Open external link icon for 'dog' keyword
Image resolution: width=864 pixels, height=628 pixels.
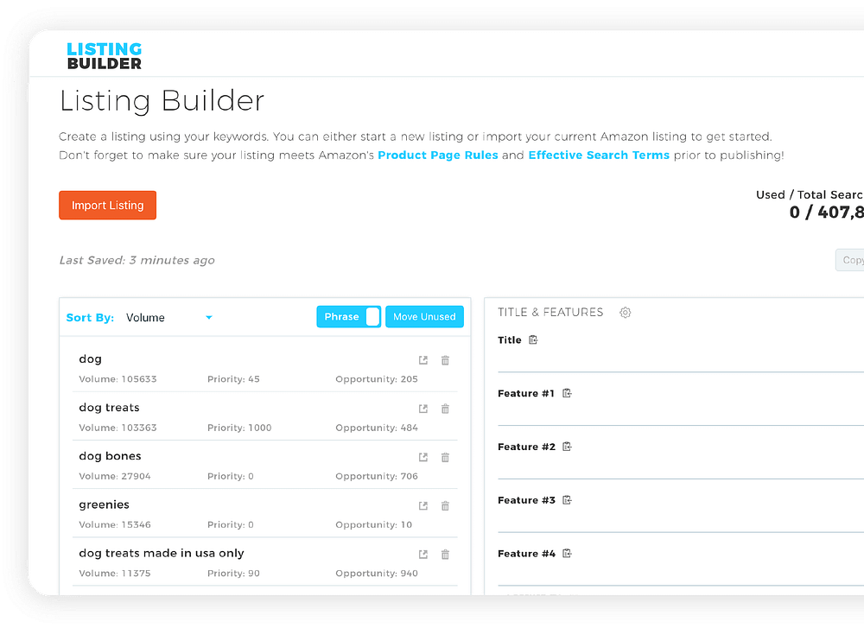pos(423,360)
